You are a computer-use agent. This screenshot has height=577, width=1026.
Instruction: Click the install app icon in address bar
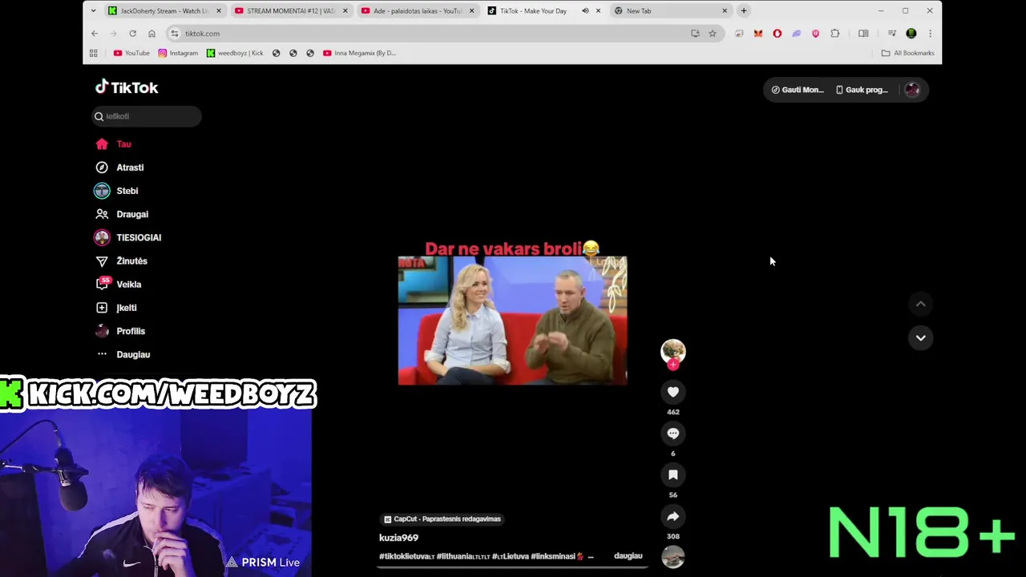coord(695,34)
